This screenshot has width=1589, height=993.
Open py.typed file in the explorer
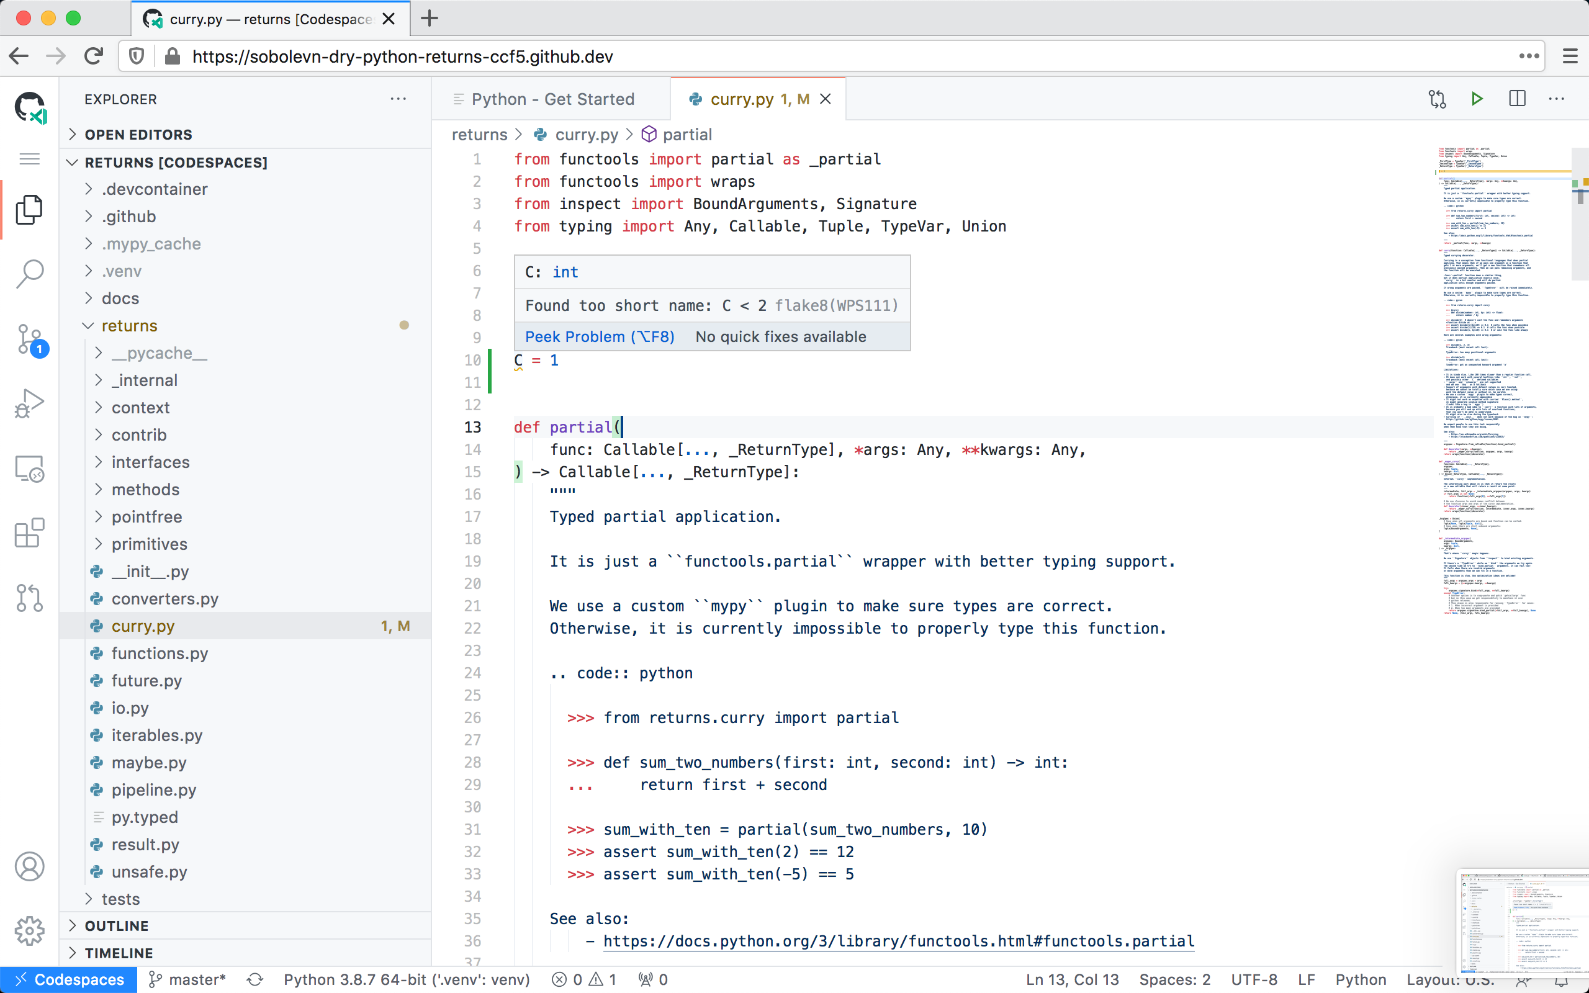[x=245, y=816]
